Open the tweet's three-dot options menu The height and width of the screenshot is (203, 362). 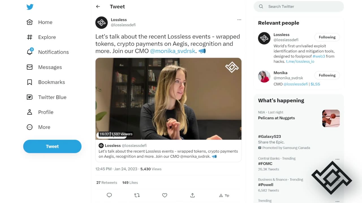pos(239,20)
